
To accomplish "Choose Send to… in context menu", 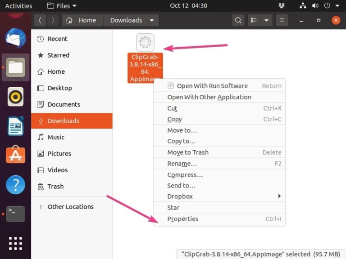I will click(219, 186).
